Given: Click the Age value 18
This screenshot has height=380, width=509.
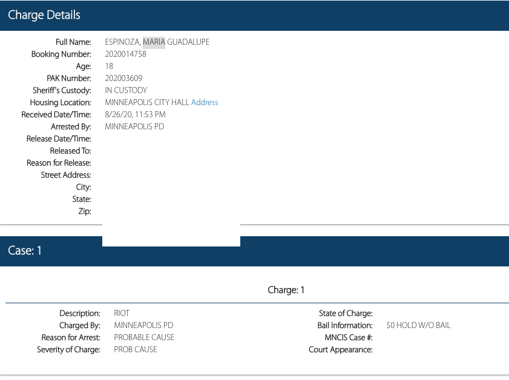Looking at the screenshot, I should point(109,66).
